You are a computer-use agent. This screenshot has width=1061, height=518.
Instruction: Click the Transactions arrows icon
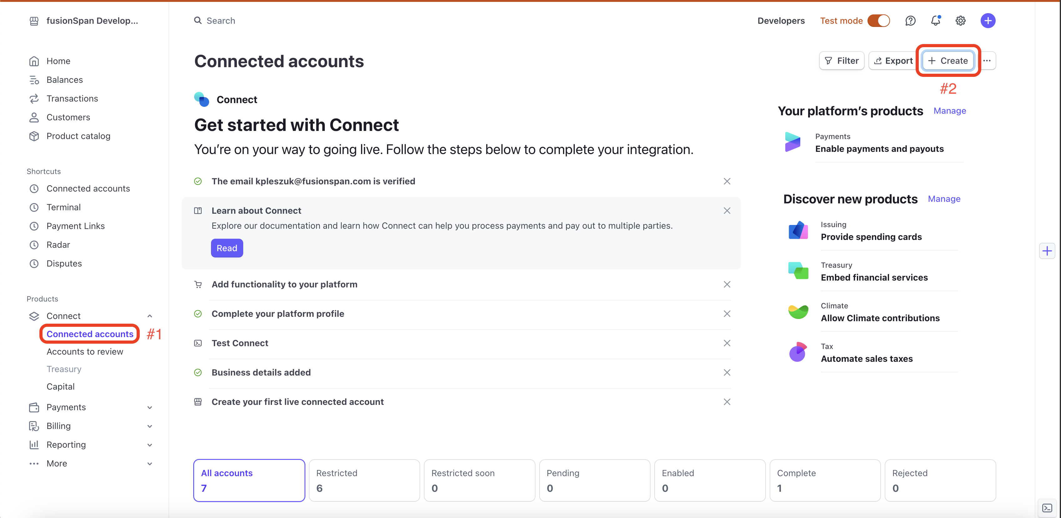coord(34,98)
